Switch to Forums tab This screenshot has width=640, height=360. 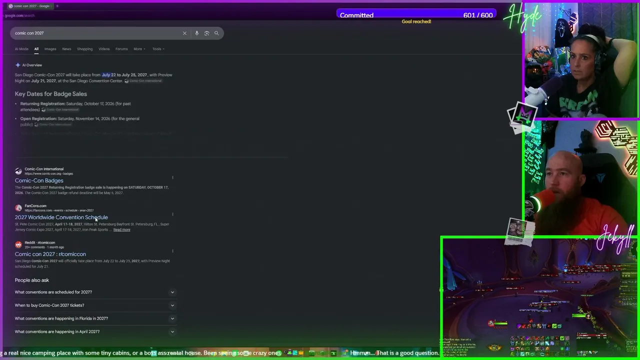[121, 49]
